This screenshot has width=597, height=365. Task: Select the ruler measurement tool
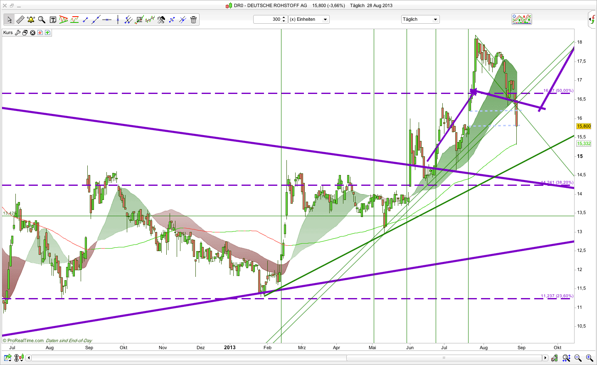click(x=20, y=20)
